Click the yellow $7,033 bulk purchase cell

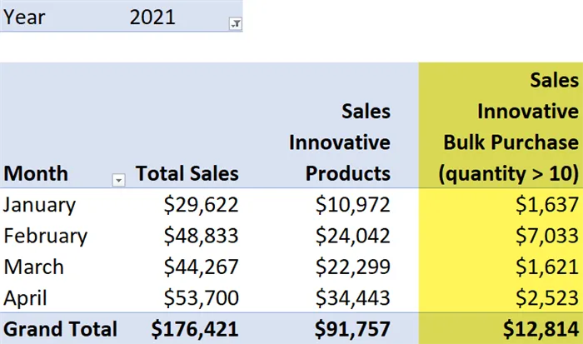tap(548, 236)
